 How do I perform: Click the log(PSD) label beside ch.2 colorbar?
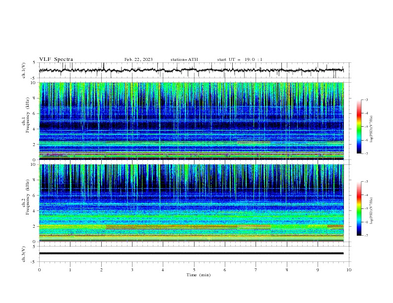(x=372, y=211)
